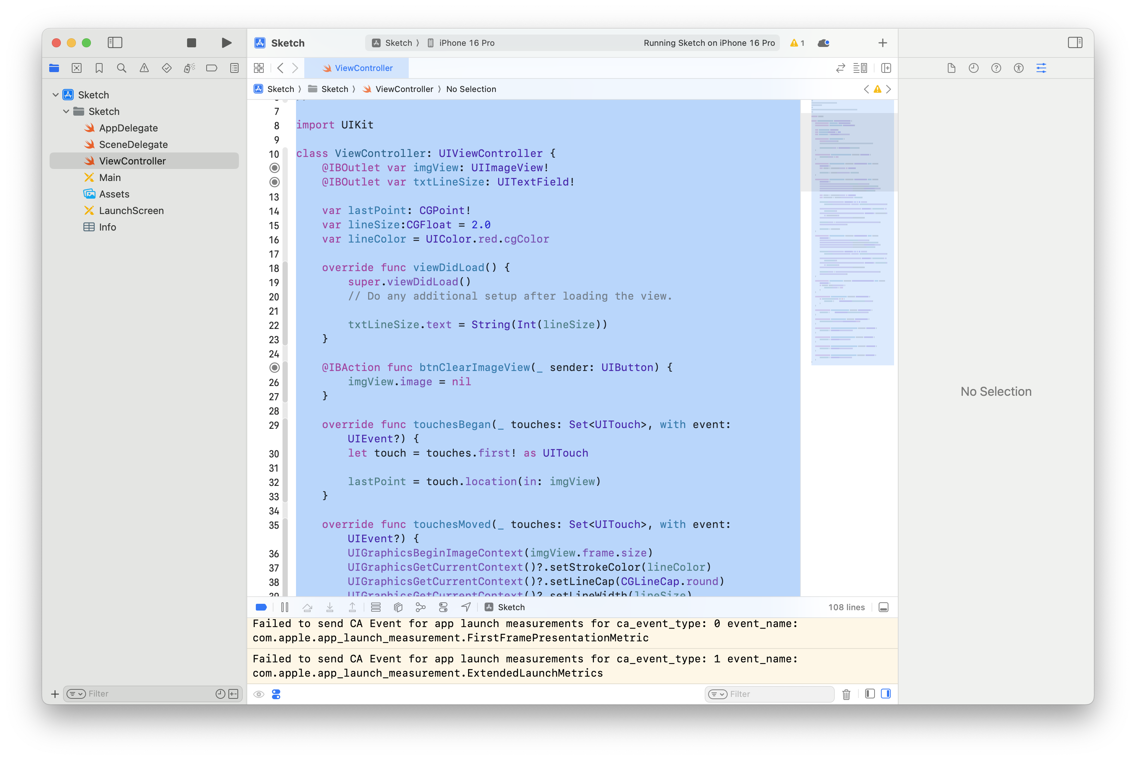Click iPhone 16 Pro destination selector
Viewport: 1136px width, 760px height.
coord(466,43)
